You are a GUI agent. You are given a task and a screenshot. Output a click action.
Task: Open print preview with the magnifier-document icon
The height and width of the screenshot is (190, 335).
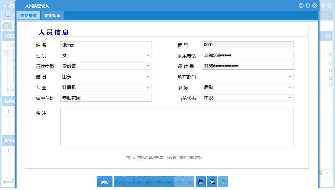click(212, 181)
